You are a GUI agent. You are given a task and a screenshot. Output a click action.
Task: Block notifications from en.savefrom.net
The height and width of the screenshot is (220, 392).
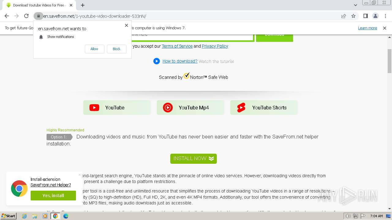pos(116,49)
